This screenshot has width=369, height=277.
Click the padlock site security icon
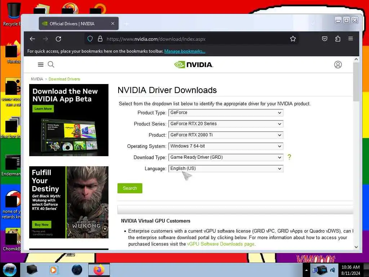[100, 39]
